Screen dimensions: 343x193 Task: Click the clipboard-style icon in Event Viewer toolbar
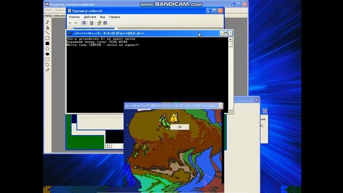[x=99, y=23]
